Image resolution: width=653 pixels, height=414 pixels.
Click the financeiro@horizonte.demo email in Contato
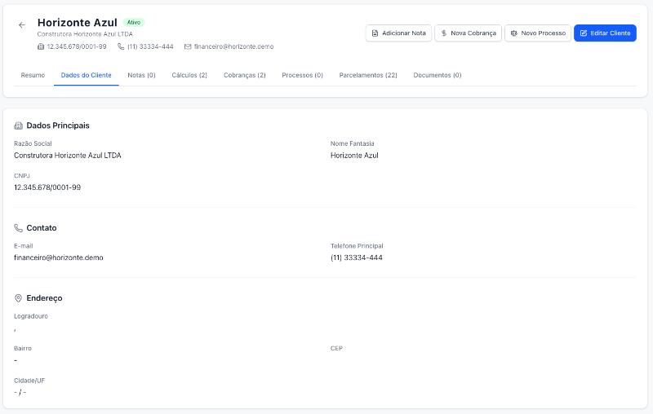click(59, 258)
